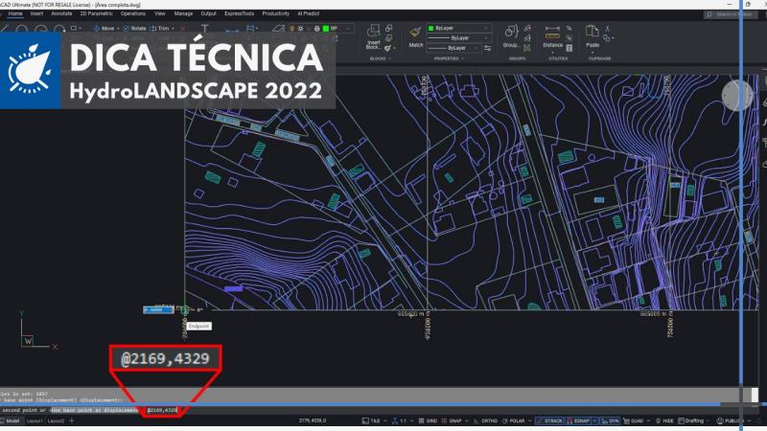Click the Search magnifier icon in title bar
The height and width of the screenshot is (431, 767).
(x=709, y=14)
